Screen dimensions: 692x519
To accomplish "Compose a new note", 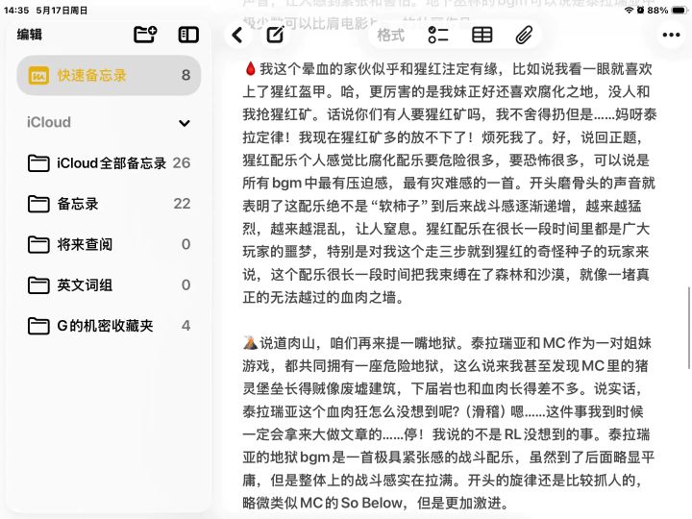I will 276,35.
